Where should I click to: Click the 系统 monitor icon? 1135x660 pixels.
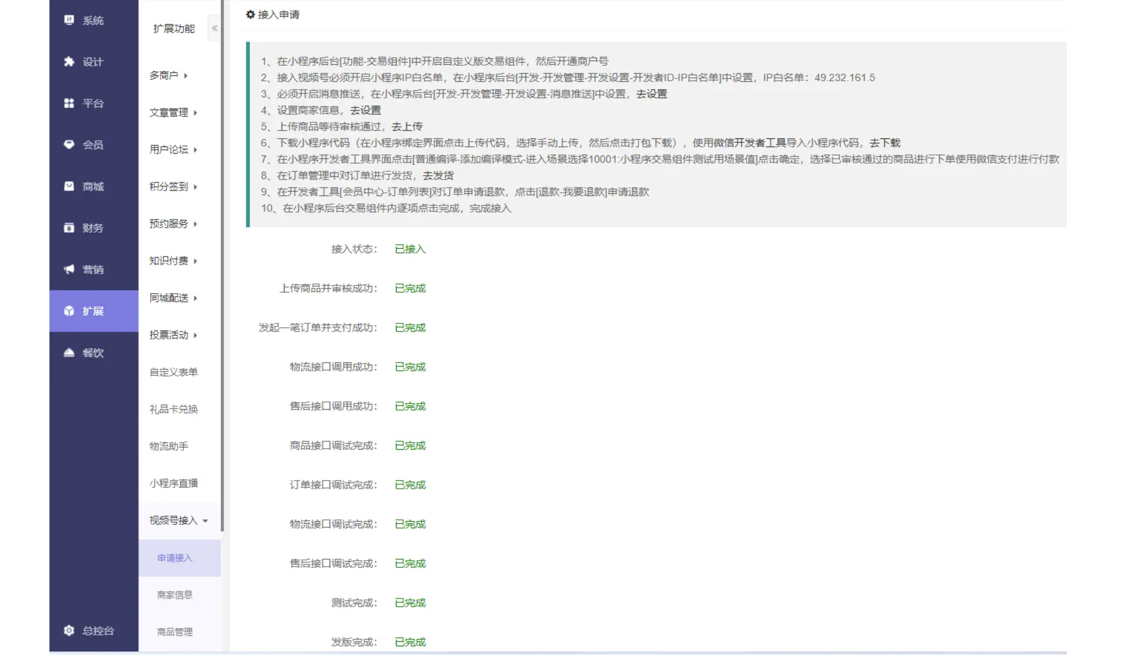click(x=69, y=20)
